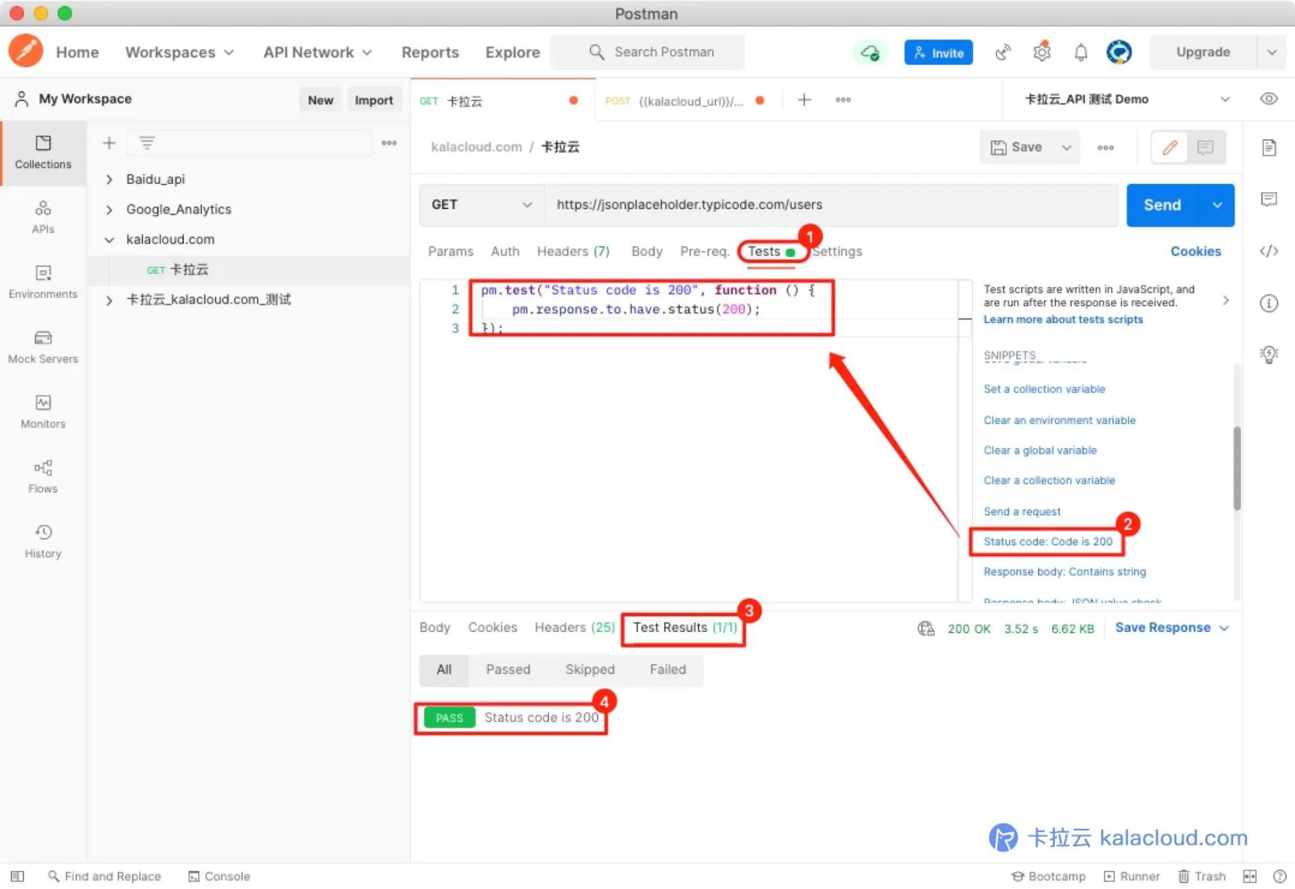Image resolution: width=1295 pixels, height=889 pixels.
Task: Toggle two-pane view in status bar
Action: [1250, 876]
